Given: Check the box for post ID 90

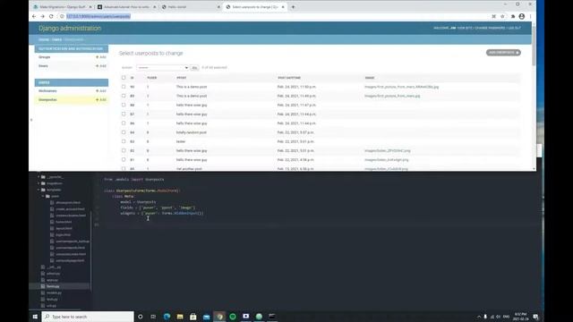Looking at the screenshot, I should (x=124, y=87).
